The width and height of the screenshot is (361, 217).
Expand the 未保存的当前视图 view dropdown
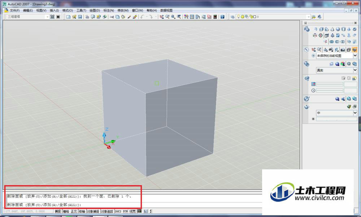(355, 56)
